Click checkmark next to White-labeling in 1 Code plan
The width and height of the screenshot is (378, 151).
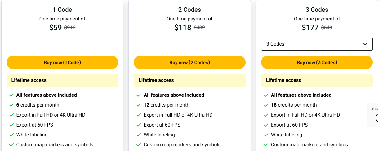(x=11, y=135)
